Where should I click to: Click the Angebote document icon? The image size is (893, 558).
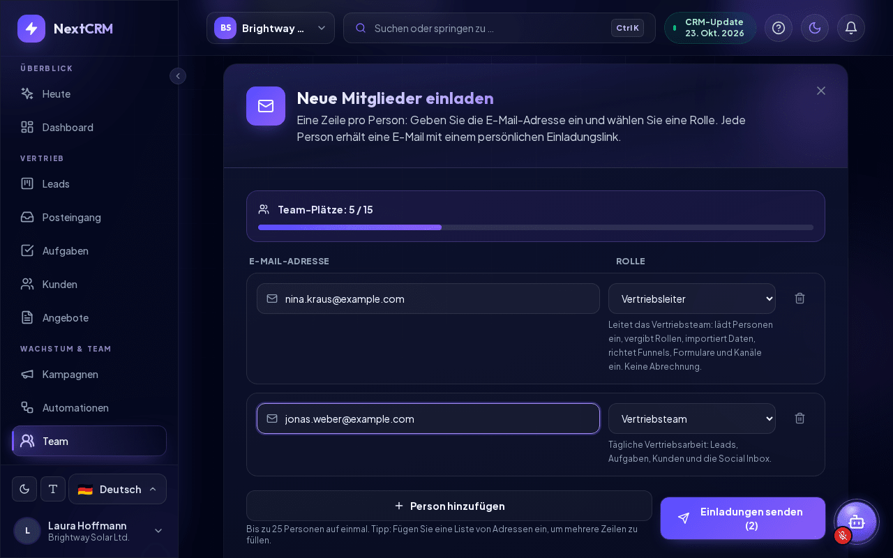[x=27, y=317]
